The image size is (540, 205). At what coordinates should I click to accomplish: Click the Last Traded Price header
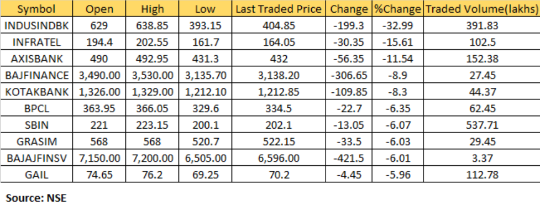tap(279, 9)
